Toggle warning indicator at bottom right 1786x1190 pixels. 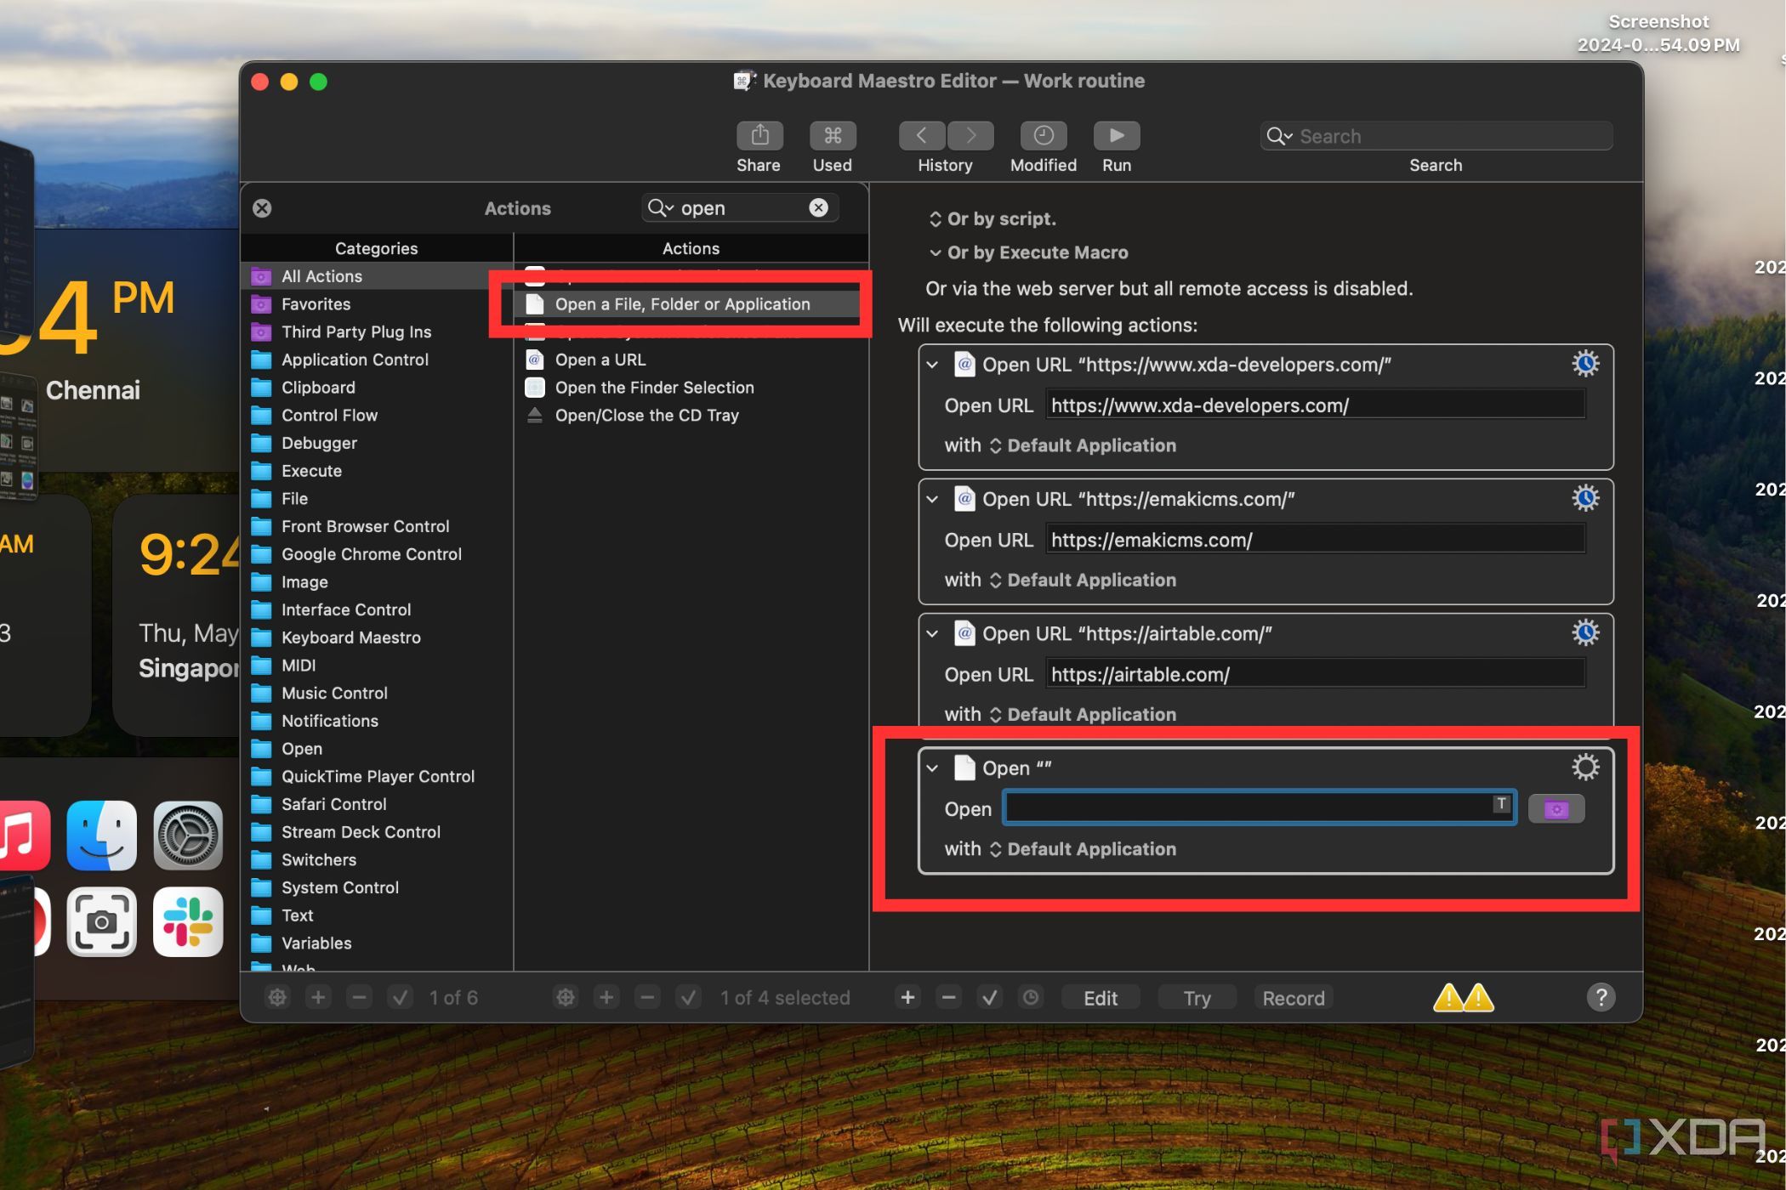tap(1463, 996)
